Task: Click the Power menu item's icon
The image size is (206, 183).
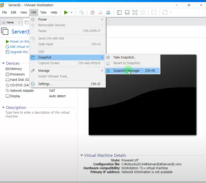Action: click(33, 19)
